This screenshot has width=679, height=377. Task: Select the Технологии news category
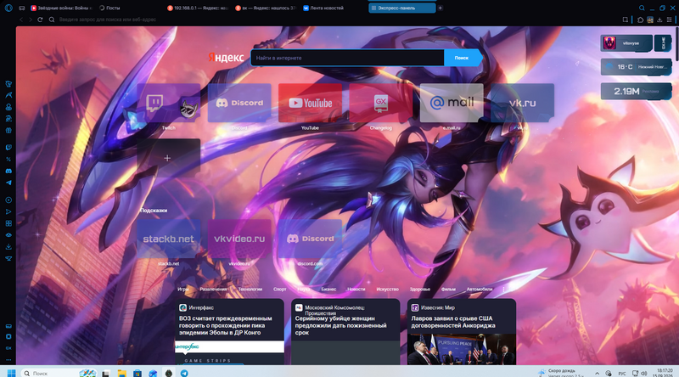(250, 289)
